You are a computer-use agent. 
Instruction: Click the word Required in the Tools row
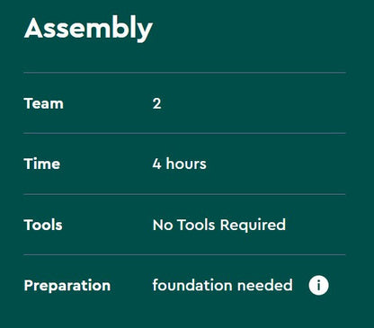253,226
